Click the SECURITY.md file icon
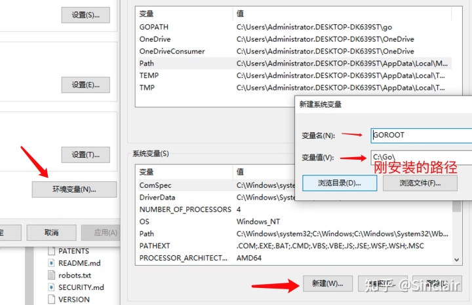The image size is (472, 305). pyautogui.click(x=52, y=287)
